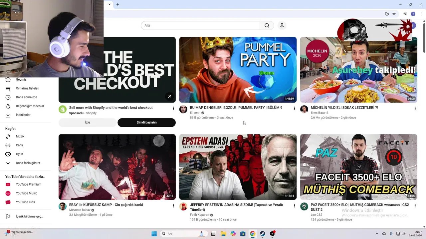
Task: Open JEFFREY EPSTEIN'IN ADASINA SIZDIM title
Action: (236, 207)
